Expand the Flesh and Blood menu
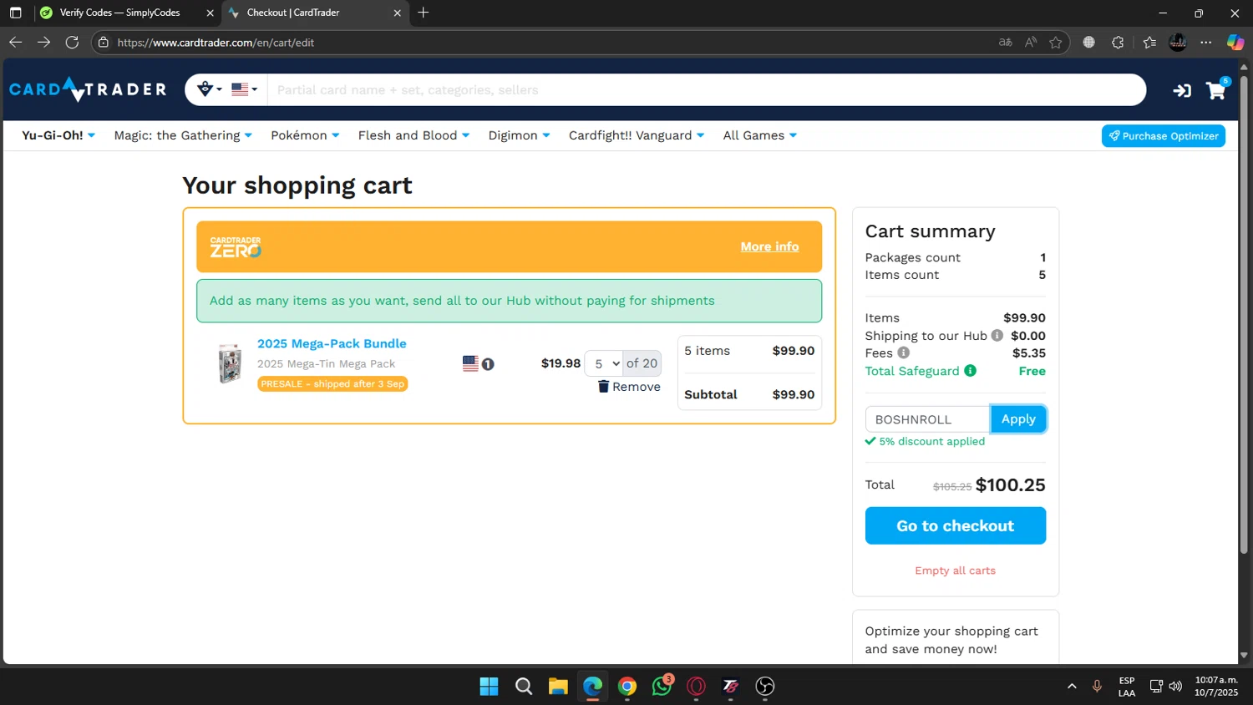Viewport: 1253px width, 705px height. [x=413, y=135]
